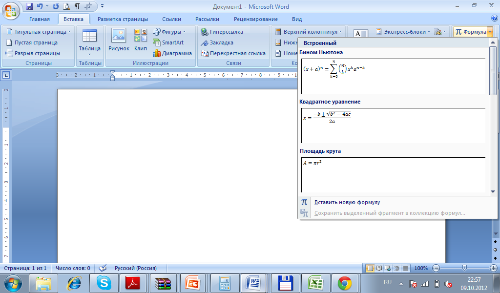Click the Формула pi button

[x=471, y=32]
